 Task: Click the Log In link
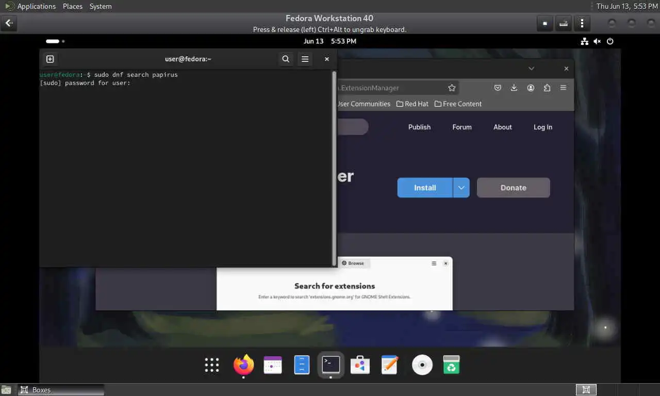click(543, 127)
